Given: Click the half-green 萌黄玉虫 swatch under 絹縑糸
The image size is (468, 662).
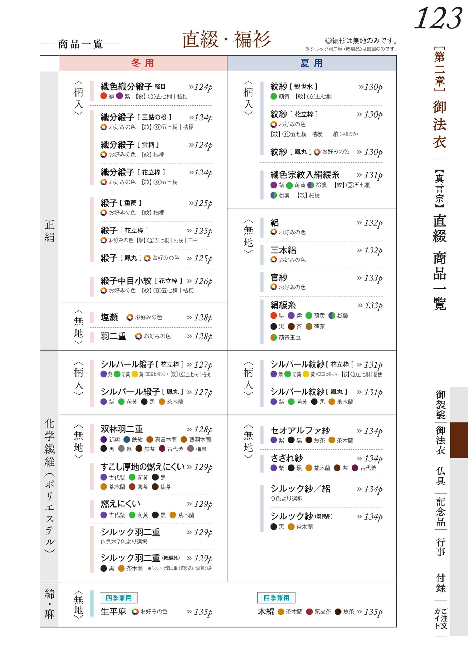Looking at the screenshot, I should click(x=274, y=338).
